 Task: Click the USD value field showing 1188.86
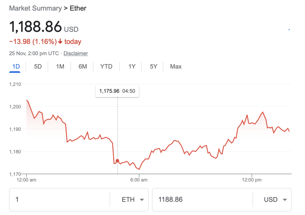point(203,200)
